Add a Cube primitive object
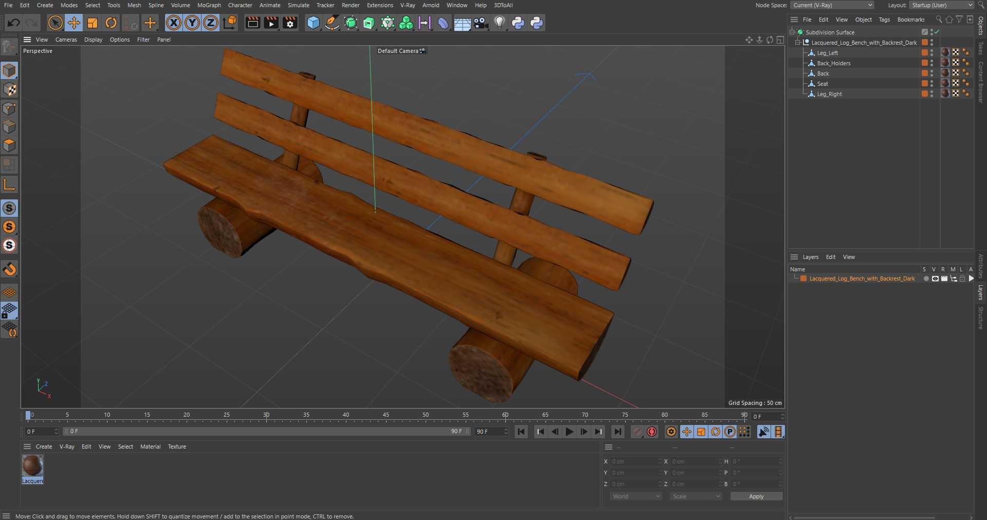This screenshot has height=520, width=987. [313, 23]
